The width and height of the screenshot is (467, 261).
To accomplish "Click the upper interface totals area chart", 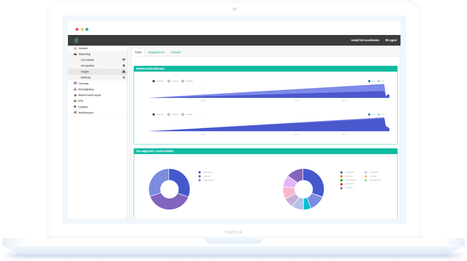I will point(269,91).
